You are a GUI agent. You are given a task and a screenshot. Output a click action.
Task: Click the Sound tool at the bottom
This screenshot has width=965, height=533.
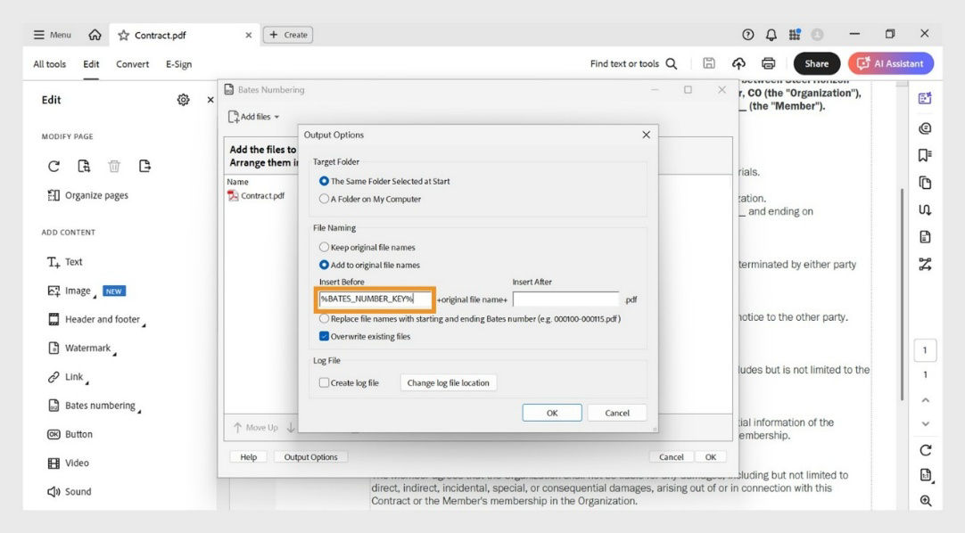(67, 491)
